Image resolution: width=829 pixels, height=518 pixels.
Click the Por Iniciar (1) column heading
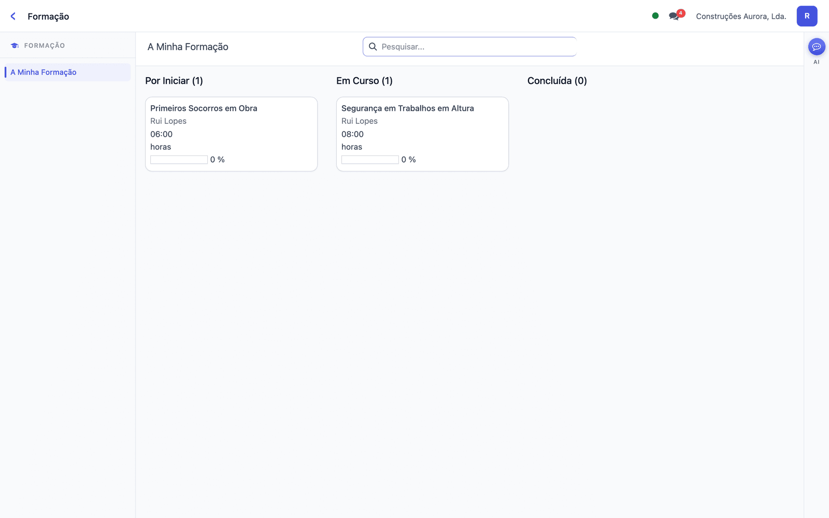pyautogui.click(x=174, y=81)
